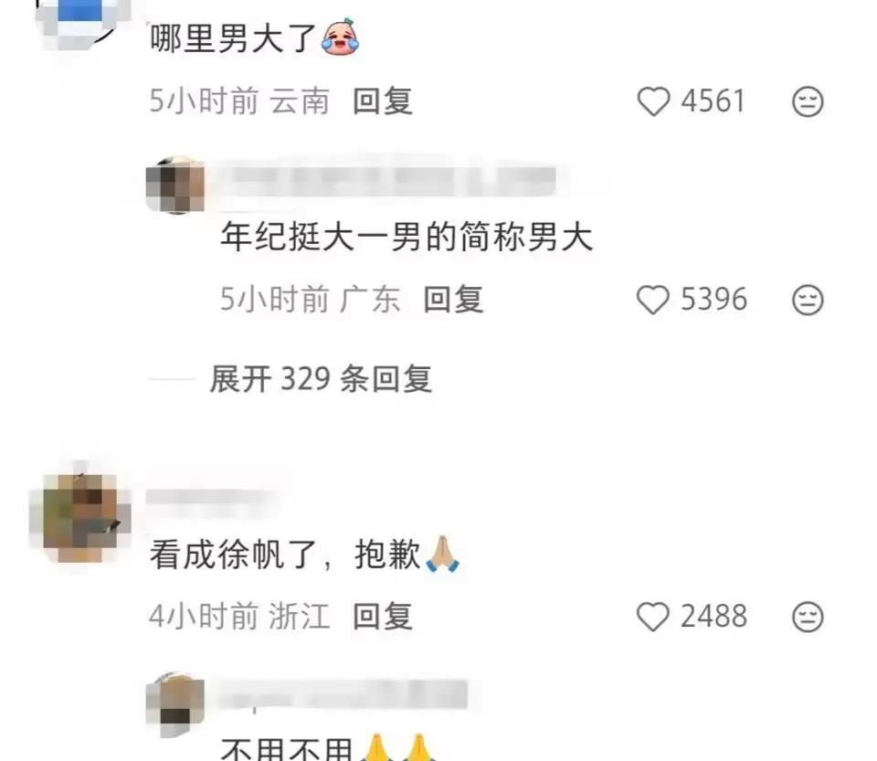Select reply text 年纪挺大一男的简称男大
Viewport: 877px width, 761px height.
pos(407,237)
